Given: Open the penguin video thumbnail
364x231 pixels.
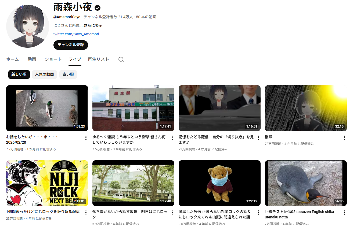Looking at the screenshot, I should tap(306, 183).
